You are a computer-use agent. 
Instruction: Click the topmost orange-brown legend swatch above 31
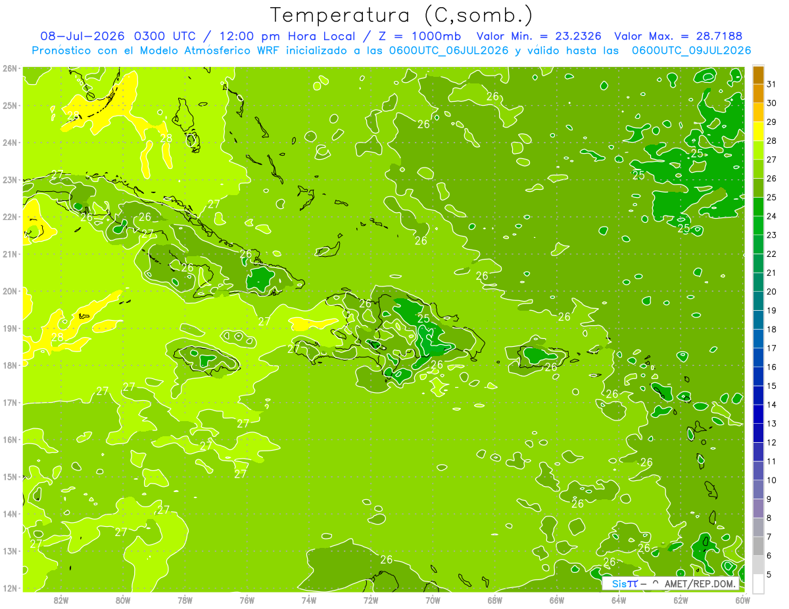coord(758,75)
